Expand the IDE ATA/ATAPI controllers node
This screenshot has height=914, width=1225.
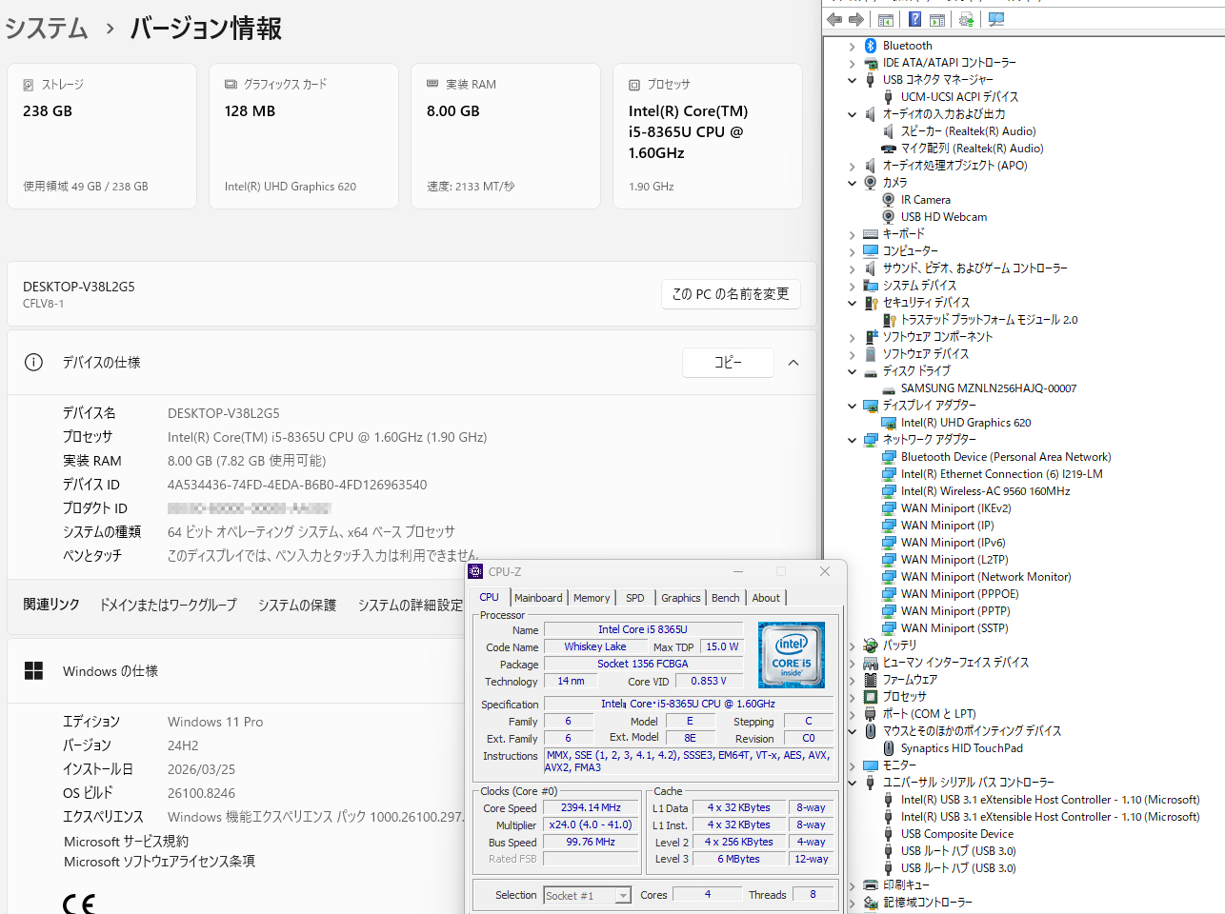pos(852,63)
